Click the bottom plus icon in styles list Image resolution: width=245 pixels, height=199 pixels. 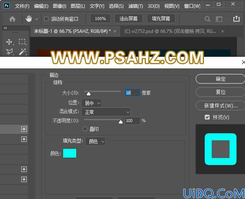click(x=24, y=179)
